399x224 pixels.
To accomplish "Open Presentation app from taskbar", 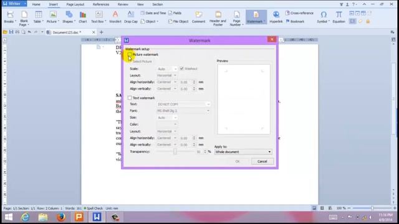I will (x=79, y=217).
